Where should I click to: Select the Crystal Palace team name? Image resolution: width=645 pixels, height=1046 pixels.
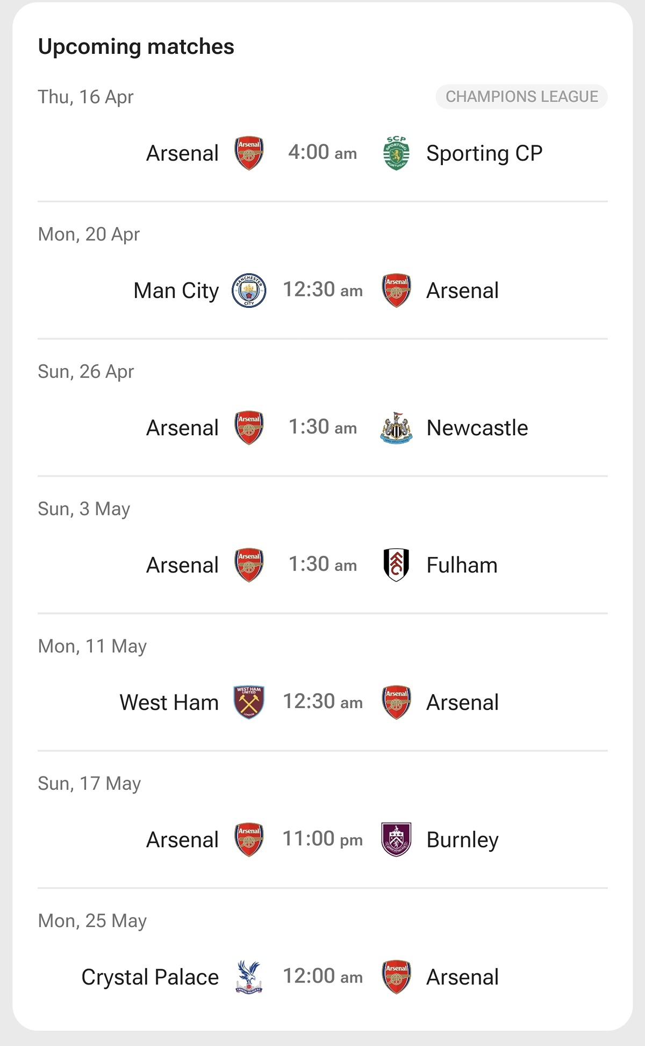(x=150, y=977)
